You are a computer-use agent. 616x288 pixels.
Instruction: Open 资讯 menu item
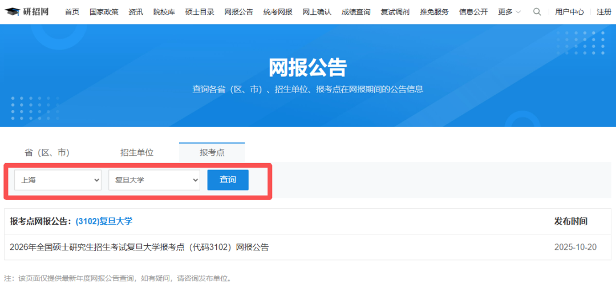click(x=136, y=12)
